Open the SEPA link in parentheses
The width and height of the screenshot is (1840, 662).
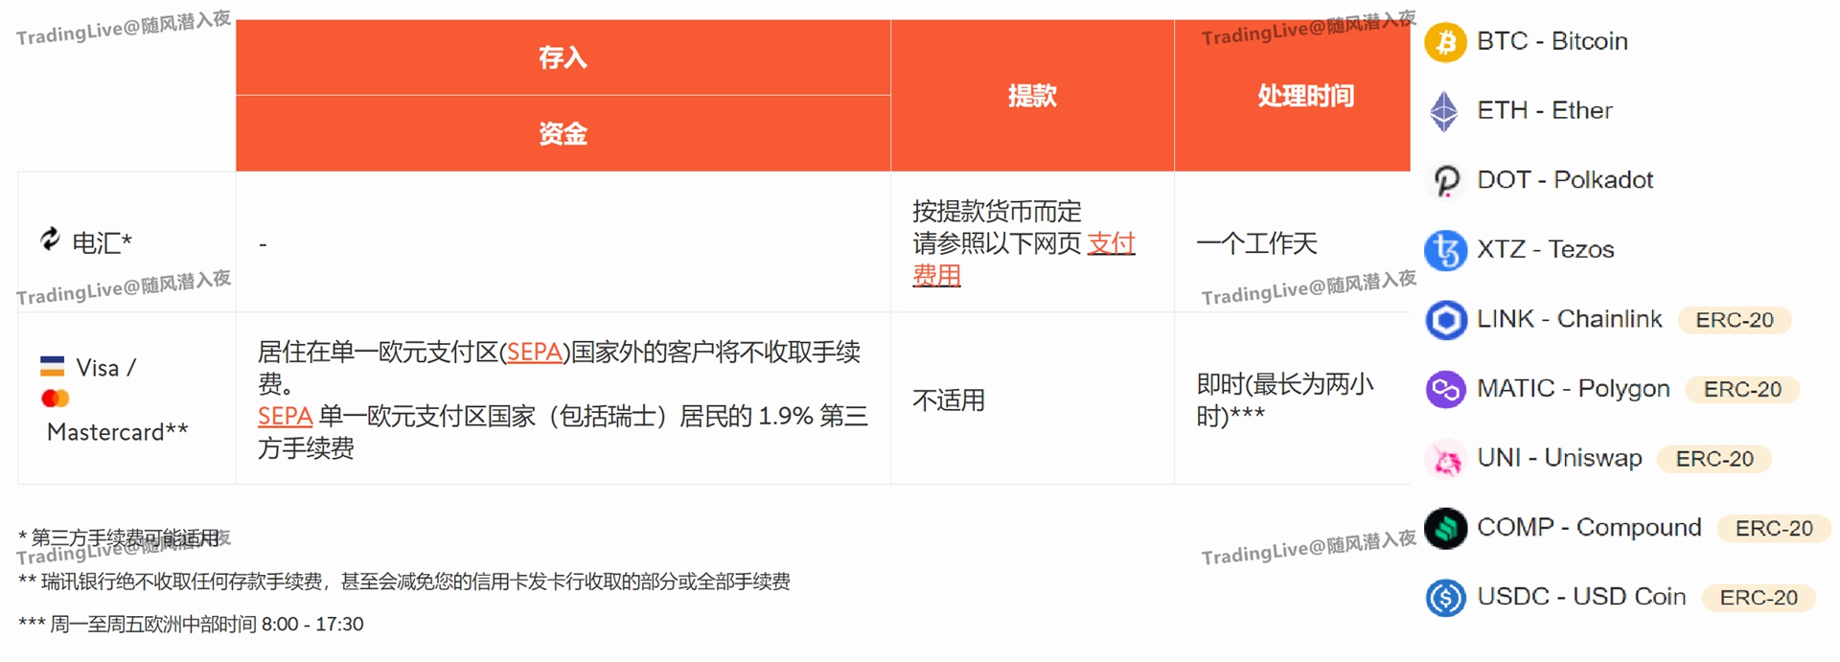[x=534, y=352]
